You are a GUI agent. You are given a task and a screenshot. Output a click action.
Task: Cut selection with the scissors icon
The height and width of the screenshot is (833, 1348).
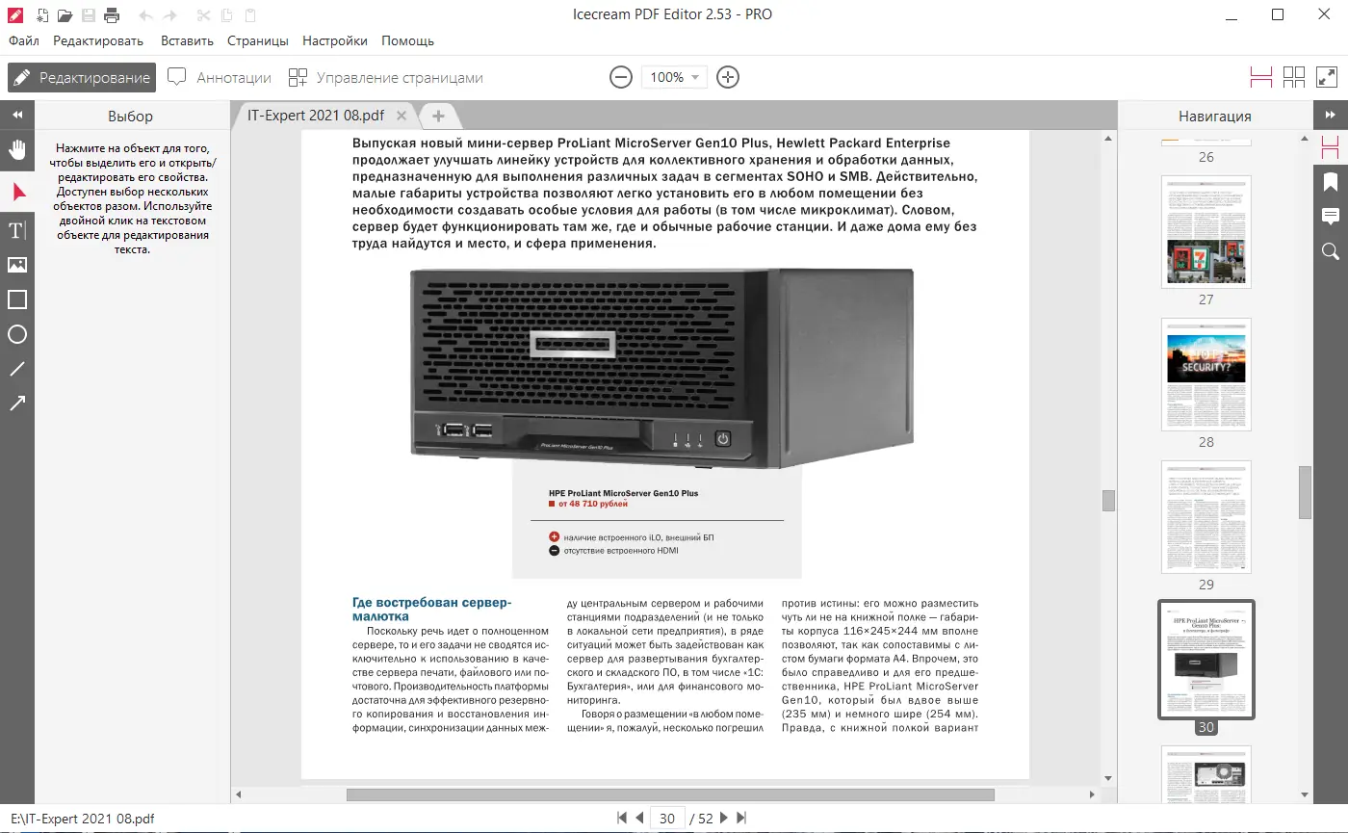point(203,14)
